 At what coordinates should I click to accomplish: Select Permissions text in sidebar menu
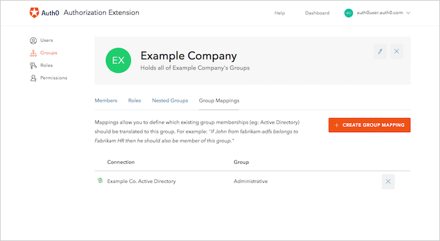pos(54,78)
